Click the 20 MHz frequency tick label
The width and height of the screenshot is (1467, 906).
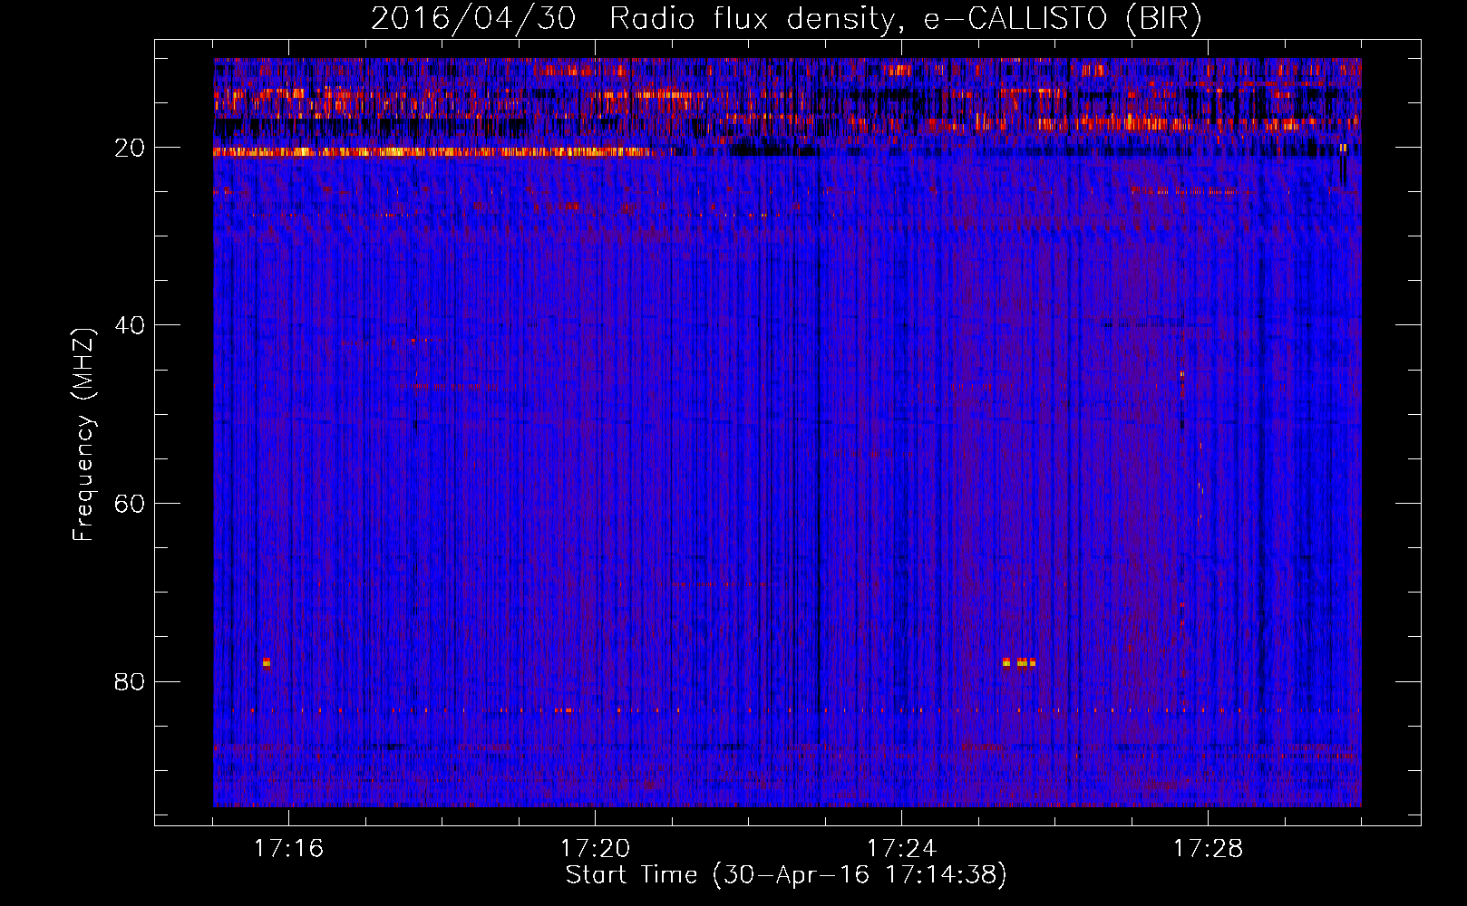[131, 147]
